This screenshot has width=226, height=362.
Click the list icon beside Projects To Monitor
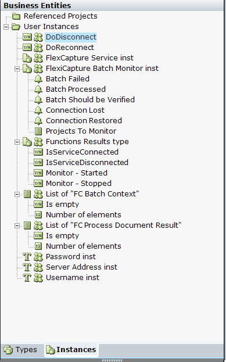pos(38,131)
